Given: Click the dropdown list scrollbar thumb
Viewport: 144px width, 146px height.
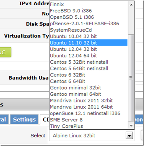Looking at the screenshot, I should pyautogui.click(x=131, y=78).
